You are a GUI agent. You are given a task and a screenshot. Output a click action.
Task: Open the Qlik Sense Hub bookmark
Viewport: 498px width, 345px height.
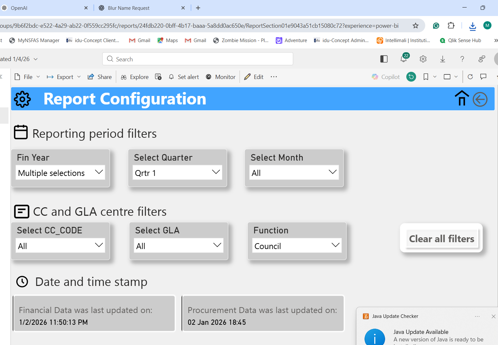click(x=460, y=40)
